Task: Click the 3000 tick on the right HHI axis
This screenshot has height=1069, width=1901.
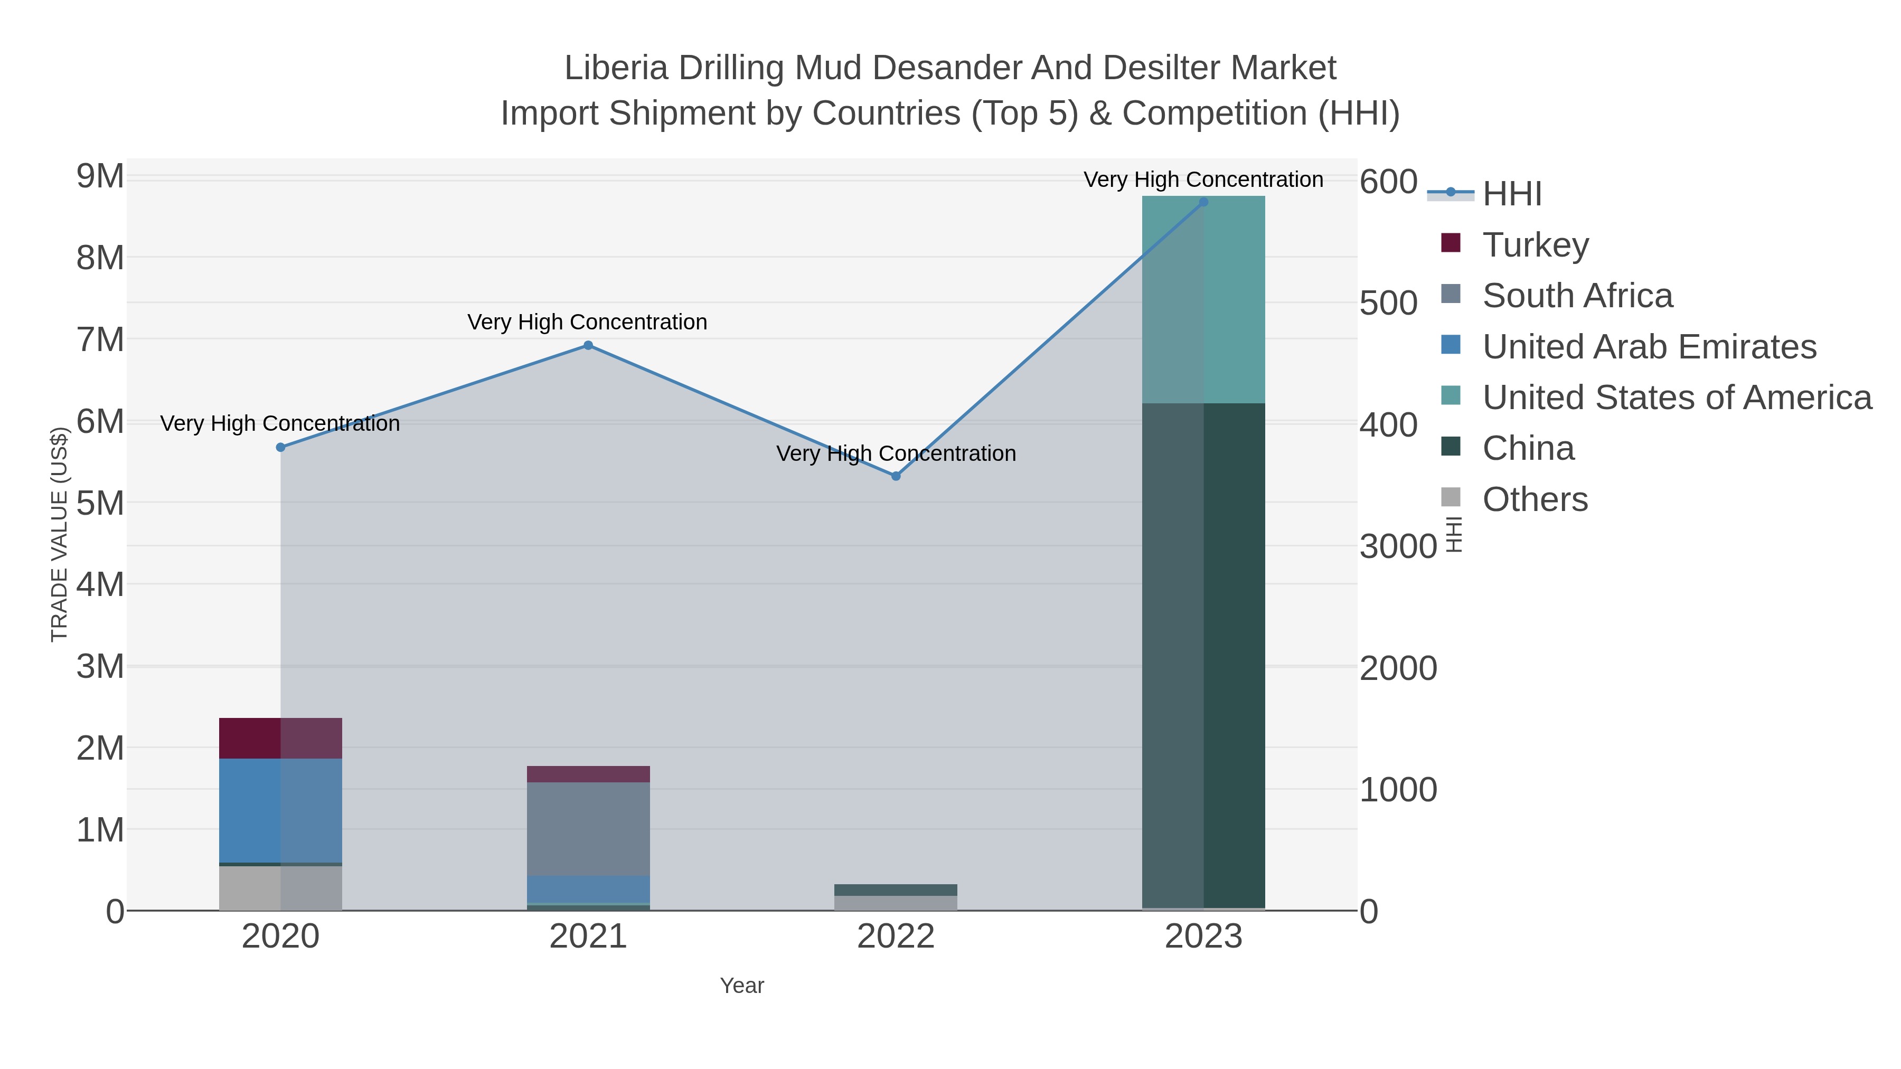Action: pos(1398,547)
